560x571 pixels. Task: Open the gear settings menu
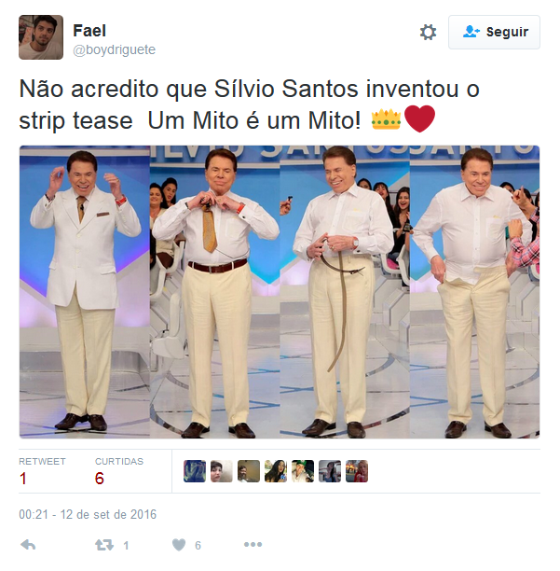tap(428, 32)
